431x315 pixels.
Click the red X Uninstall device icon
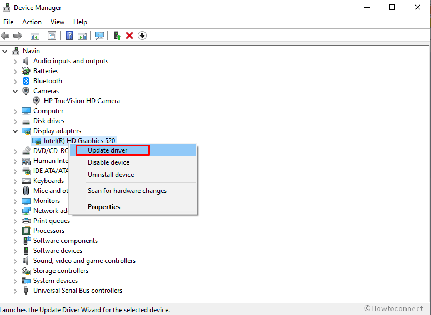(129, 35)
